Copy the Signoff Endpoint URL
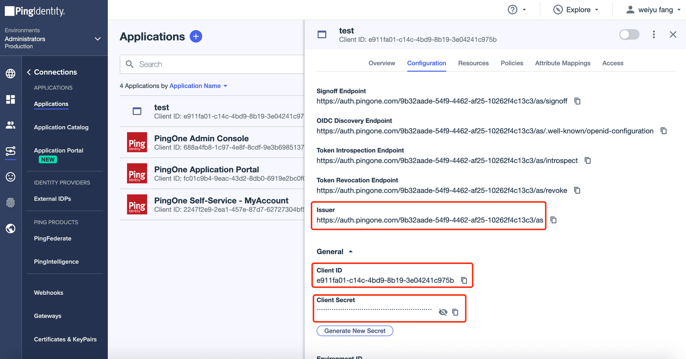 578,101
